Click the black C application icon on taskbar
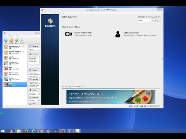The height and width of the screenshot is (139, 186). 77,131
